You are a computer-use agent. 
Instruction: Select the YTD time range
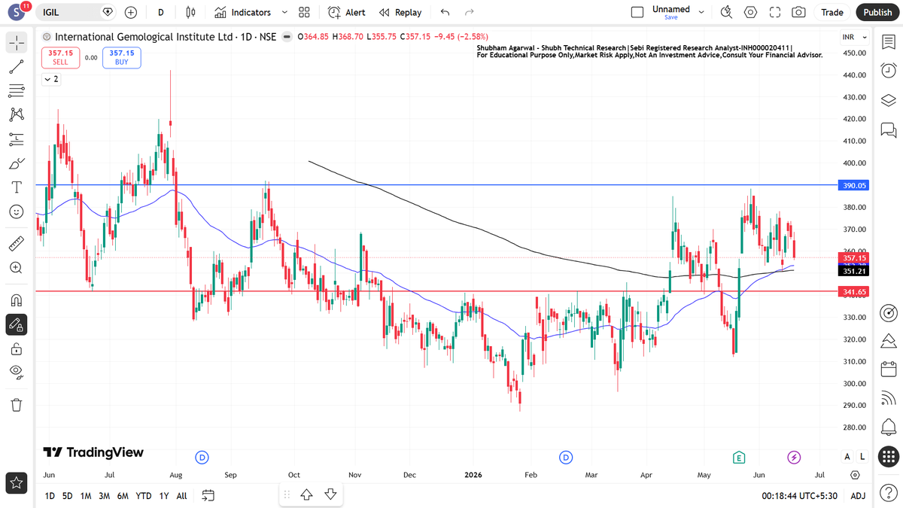(x=144, y=496)
